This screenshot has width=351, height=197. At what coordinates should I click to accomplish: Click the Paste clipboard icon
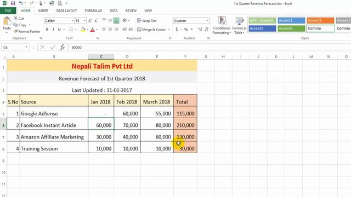point(7,21)
